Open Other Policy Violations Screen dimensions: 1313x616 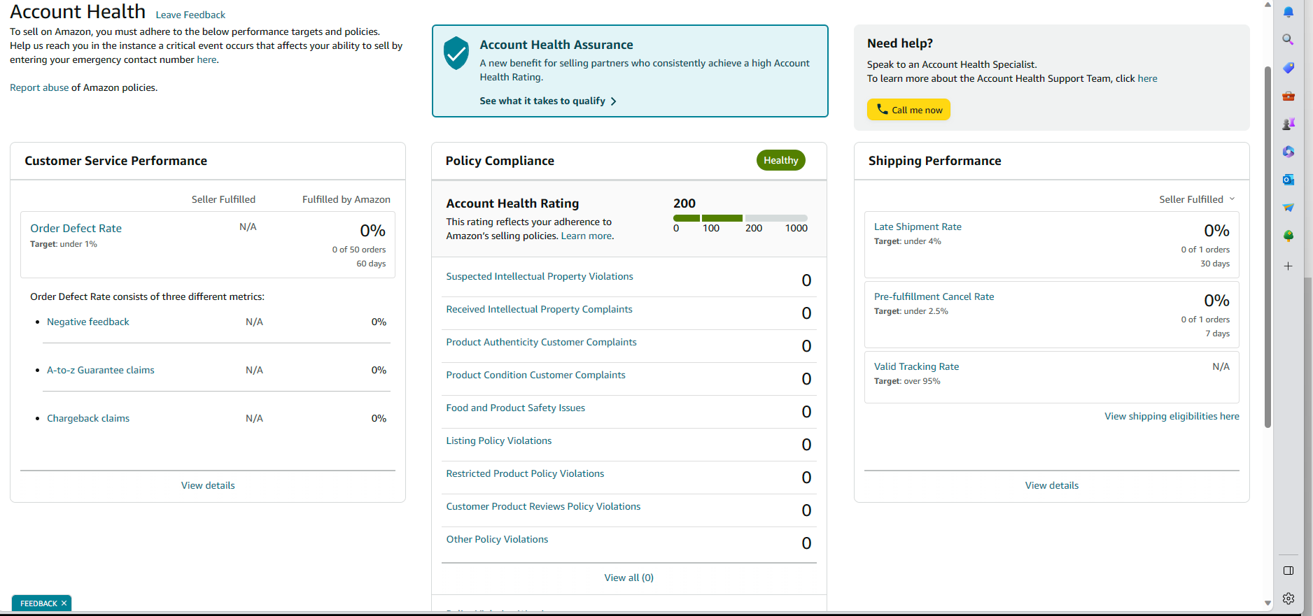tap(498, 539)
